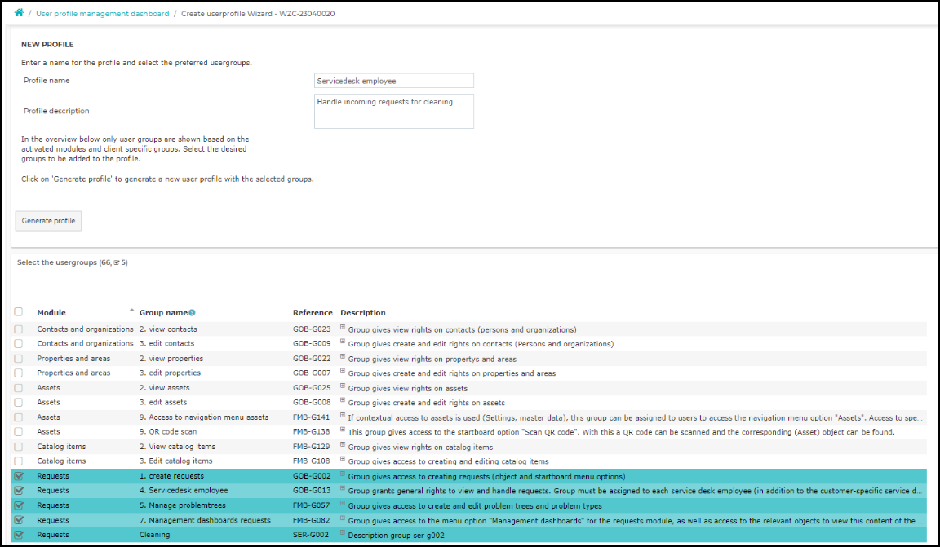
Task: Open the Group name help icon
Action: (192, 313)
